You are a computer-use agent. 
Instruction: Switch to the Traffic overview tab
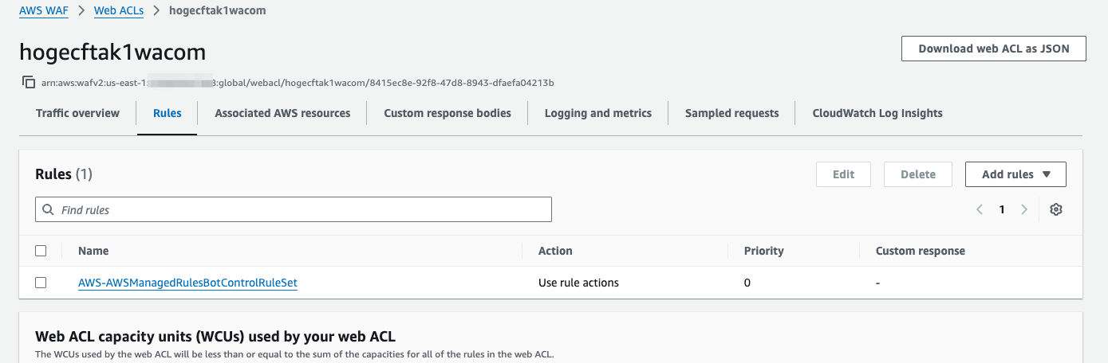point(77,113)
